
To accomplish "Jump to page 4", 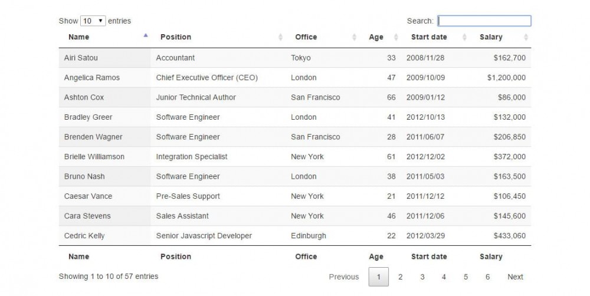I will [x=444, y=277].
